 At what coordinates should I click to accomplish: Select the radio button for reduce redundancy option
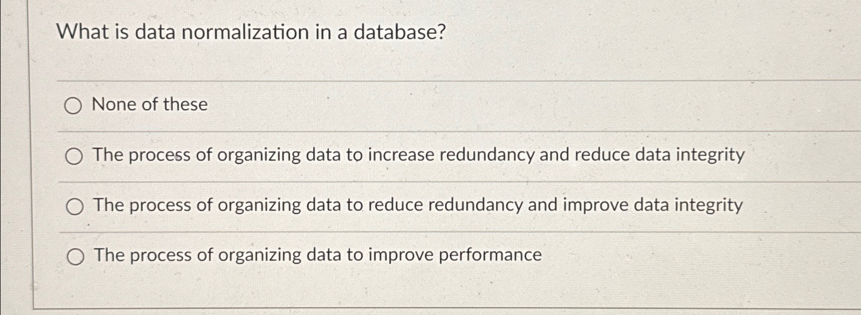74,206
